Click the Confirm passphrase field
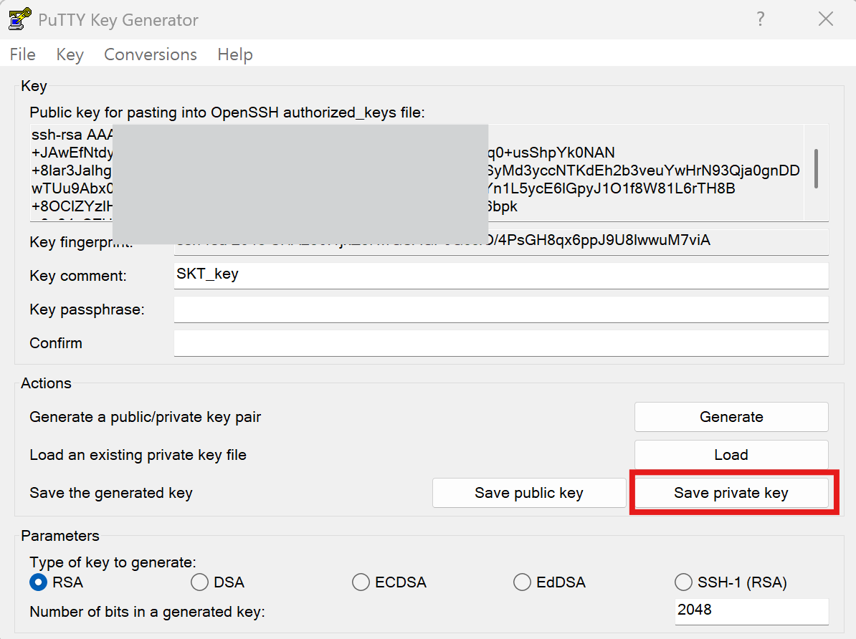Image resolution: width=856 pixels, height=639 pixels. pos(501,343)
